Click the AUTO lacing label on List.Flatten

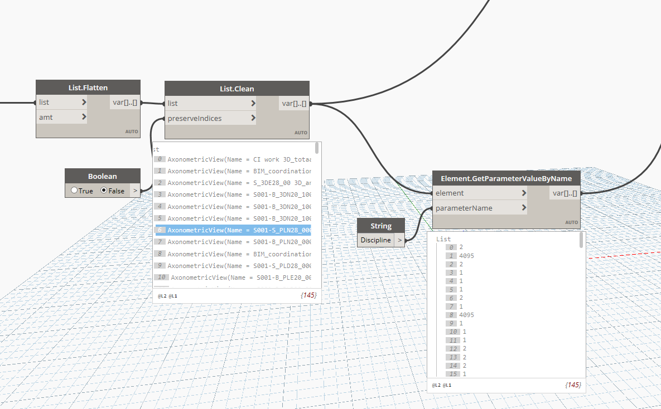132,132
